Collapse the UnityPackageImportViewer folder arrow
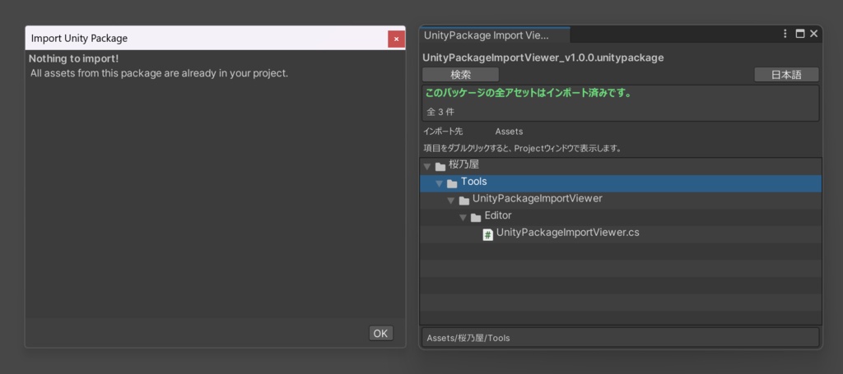 (x=451, y=201)
